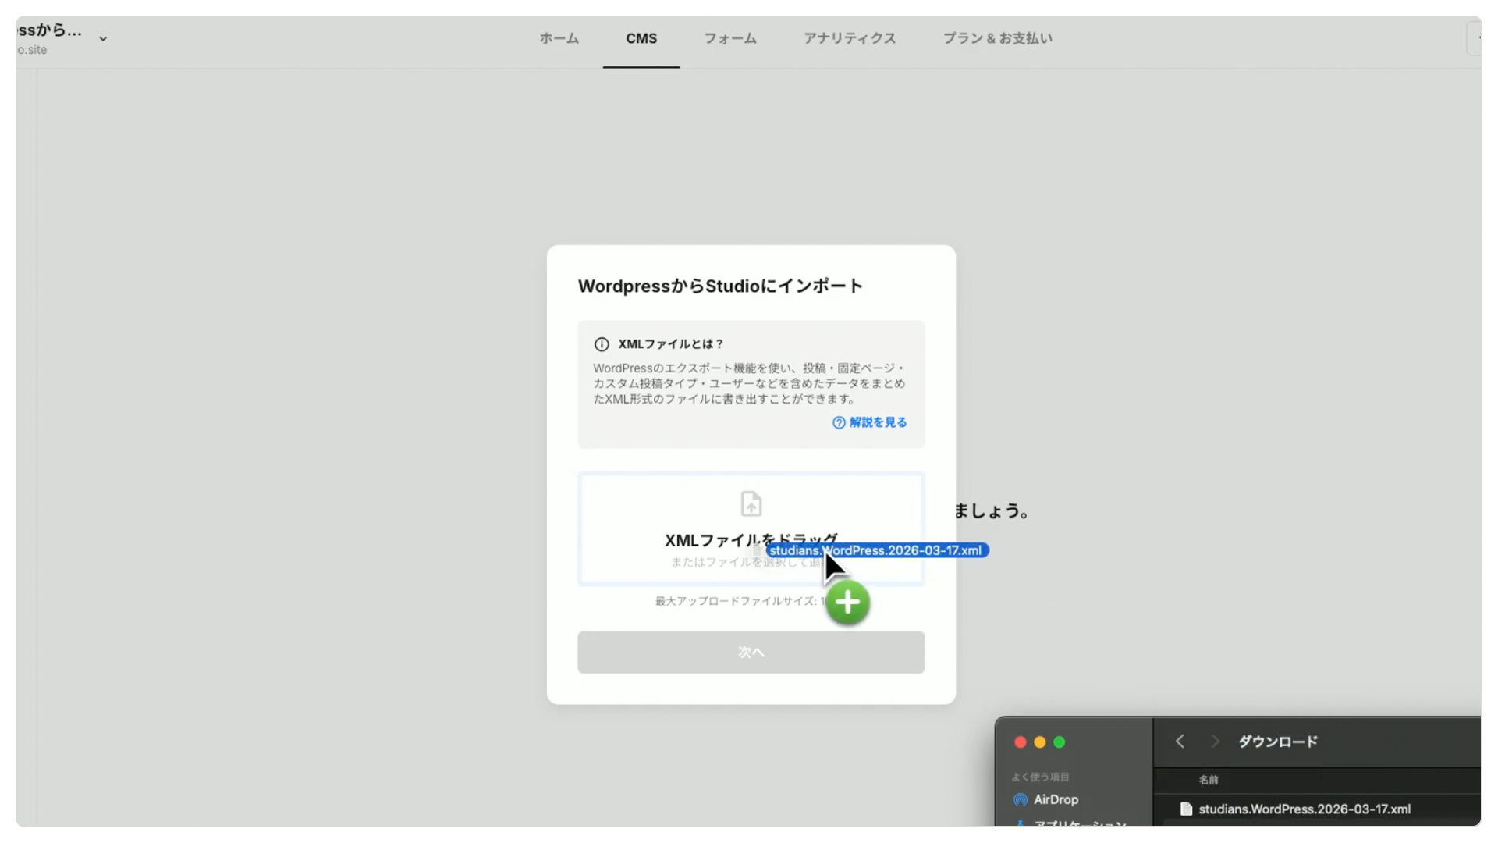Select studians.WordPress.2026-03-17.xml in Finder list

(1305, 809)
